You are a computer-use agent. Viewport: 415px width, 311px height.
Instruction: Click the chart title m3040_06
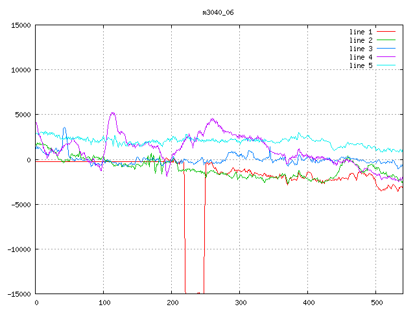[218, 12]
